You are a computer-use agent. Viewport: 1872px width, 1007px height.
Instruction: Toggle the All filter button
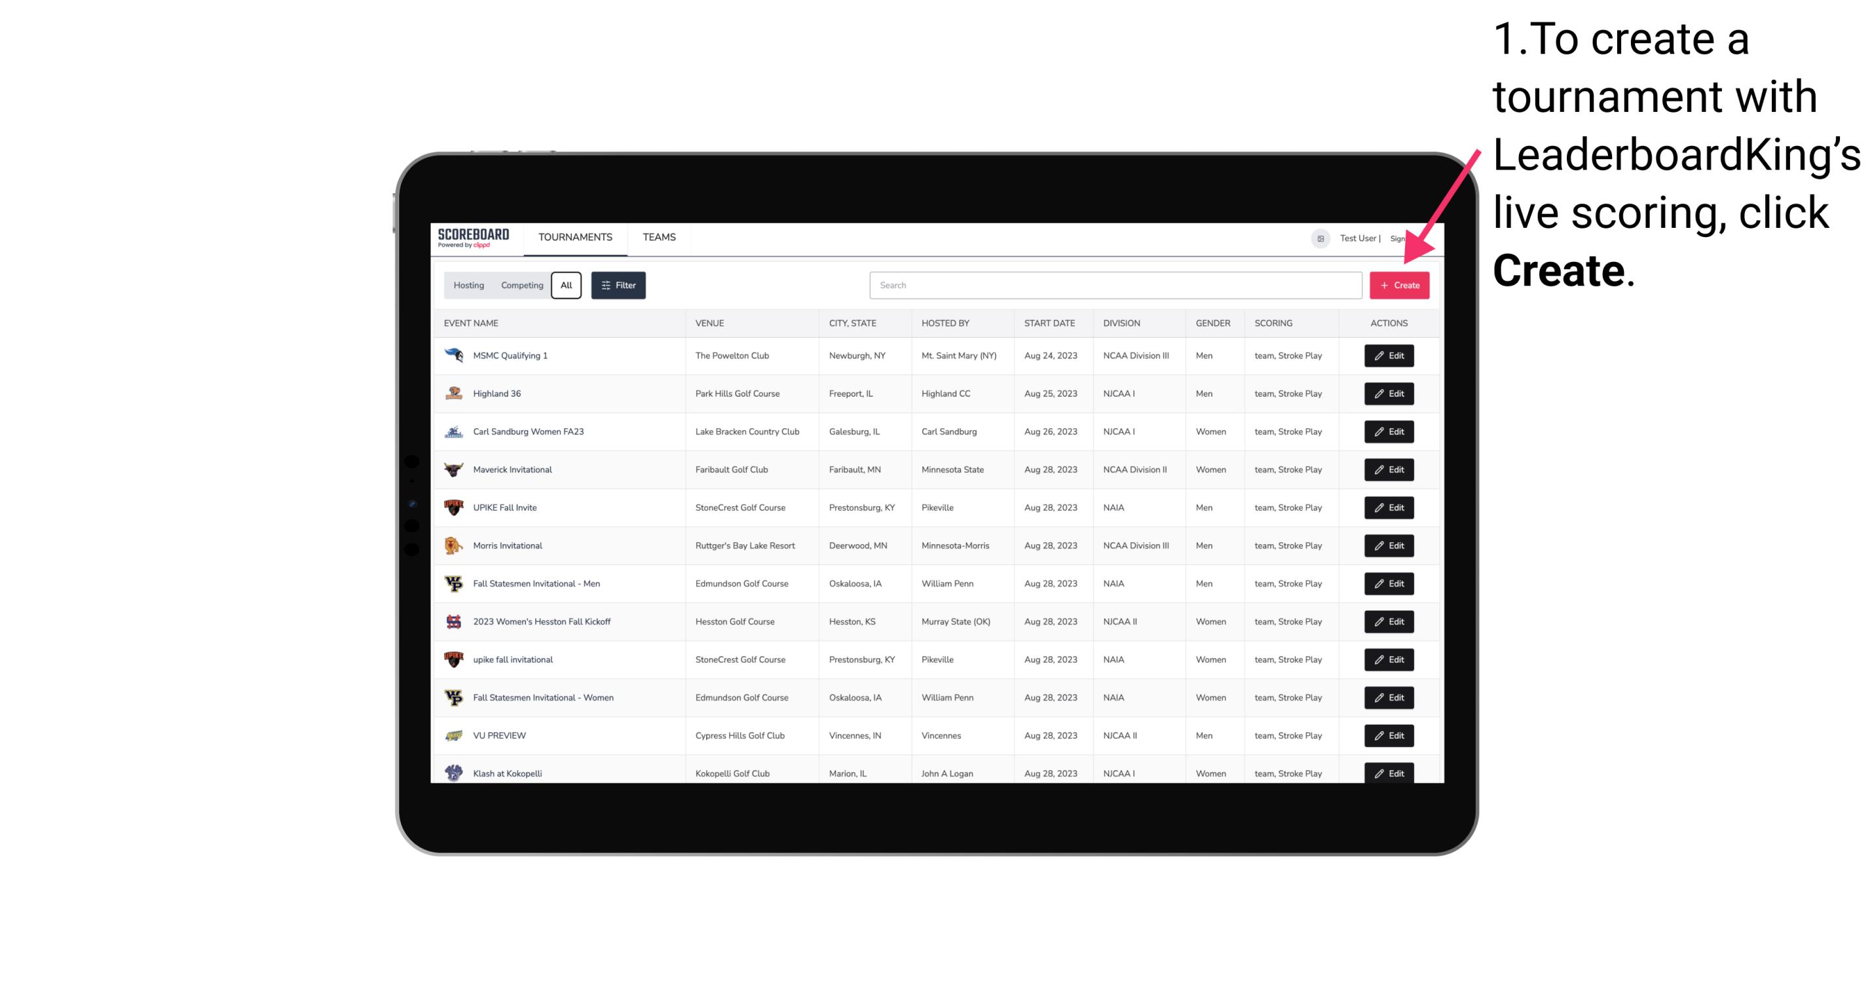566,284
